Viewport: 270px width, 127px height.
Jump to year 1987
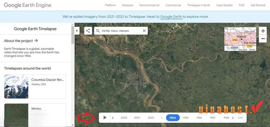pos(213,118)
